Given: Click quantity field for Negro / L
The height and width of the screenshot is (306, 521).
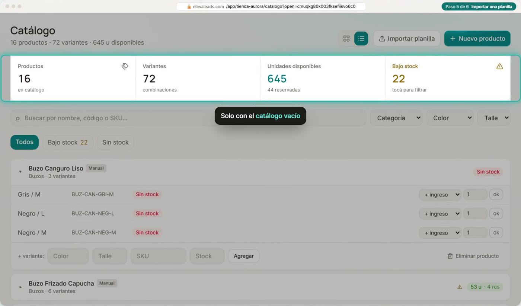Looking at the screenshot, I should tap(475, 214).
